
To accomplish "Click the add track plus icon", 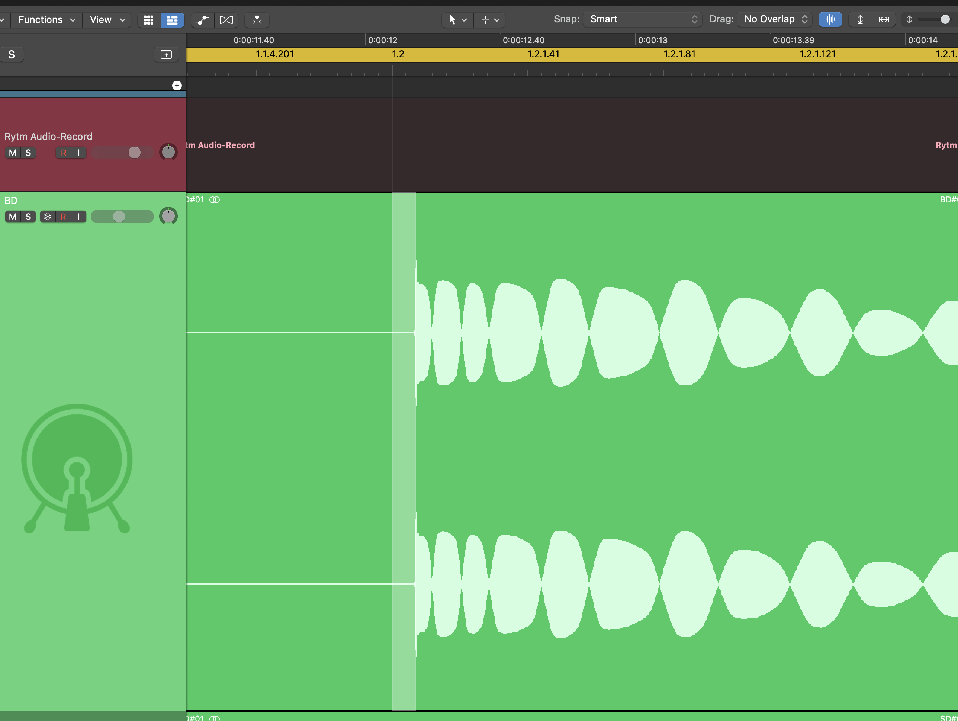I will (x=177, y=85).
